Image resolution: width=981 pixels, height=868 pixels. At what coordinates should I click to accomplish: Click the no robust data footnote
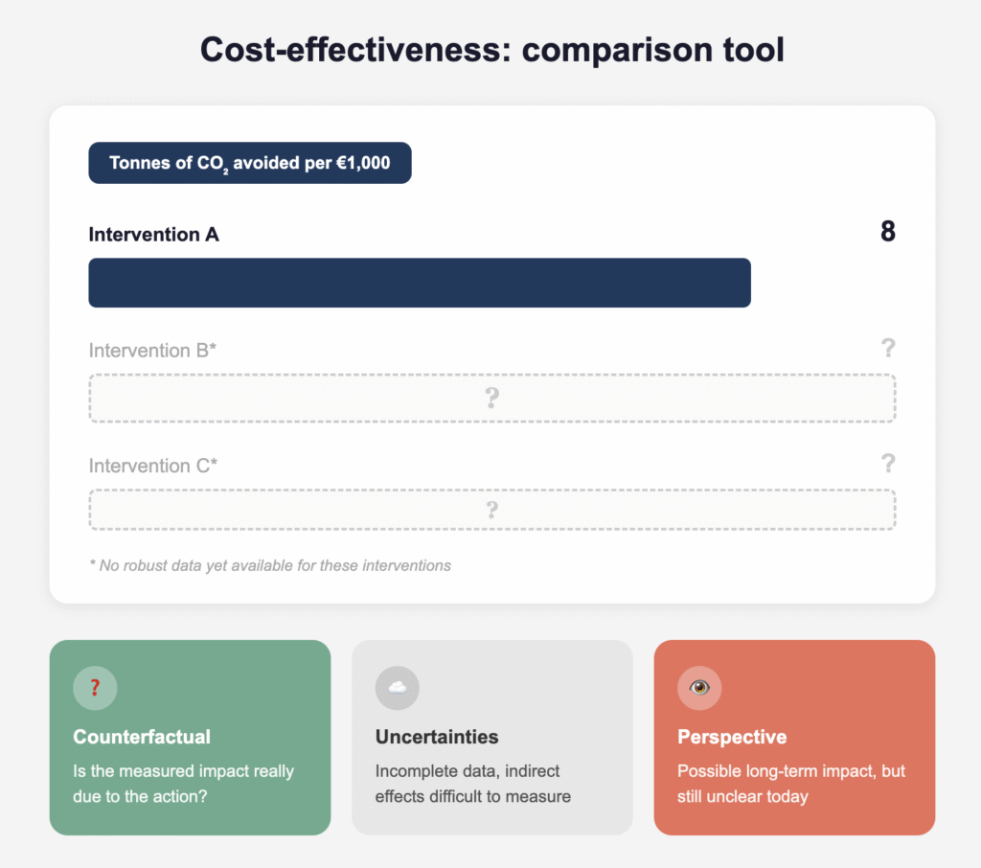pos(270,565)
